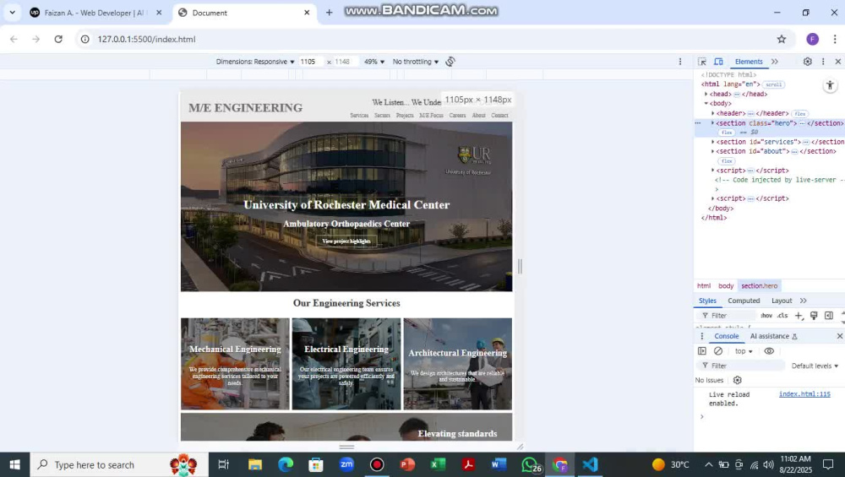Show more style pane tabs with chevrons
This screenshot has height=477, width=845.
click(804, 301)
